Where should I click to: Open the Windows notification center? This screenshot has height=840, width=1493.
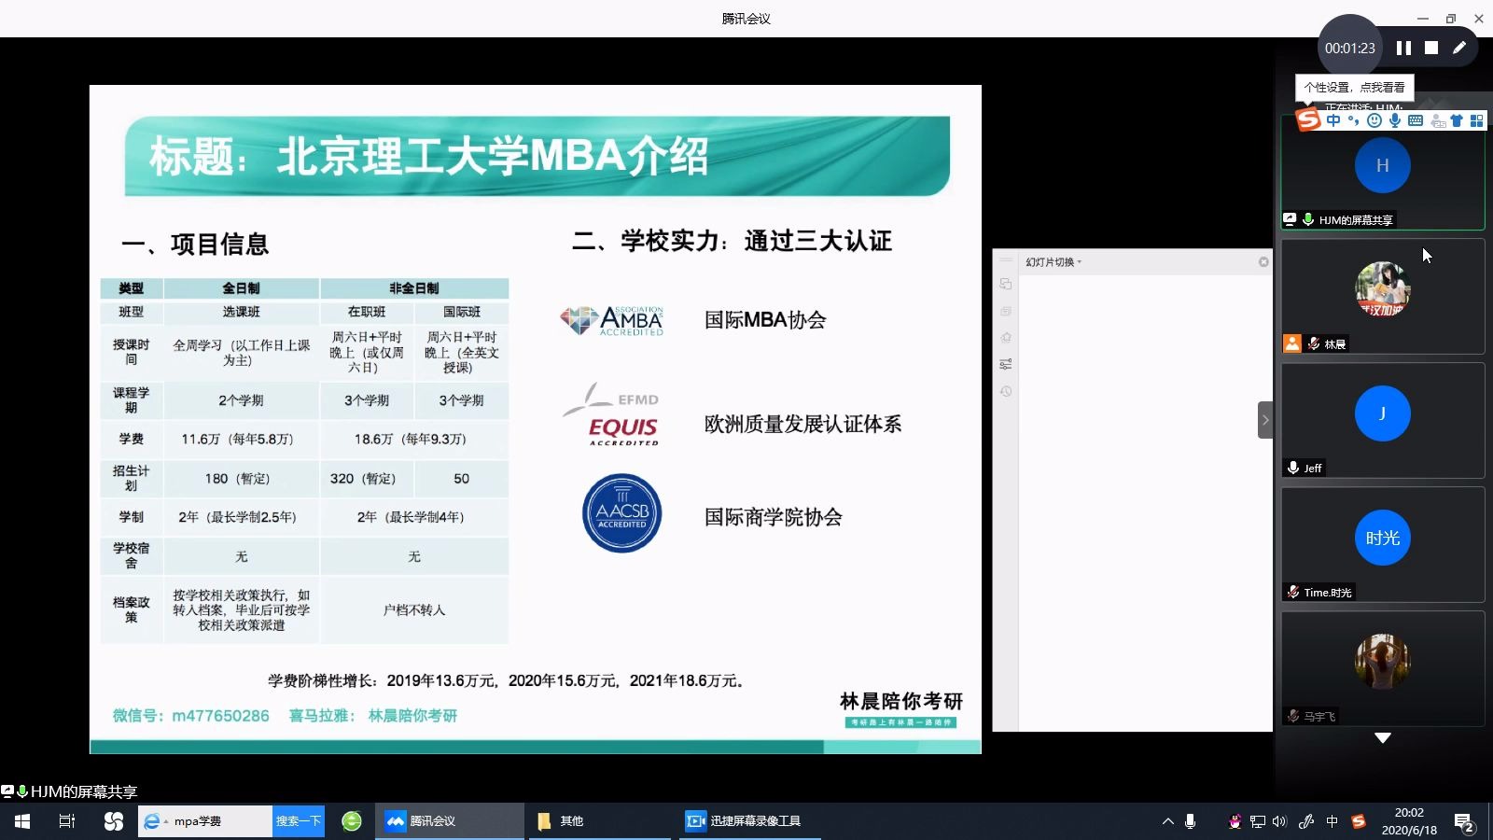tap(1464, 821)
